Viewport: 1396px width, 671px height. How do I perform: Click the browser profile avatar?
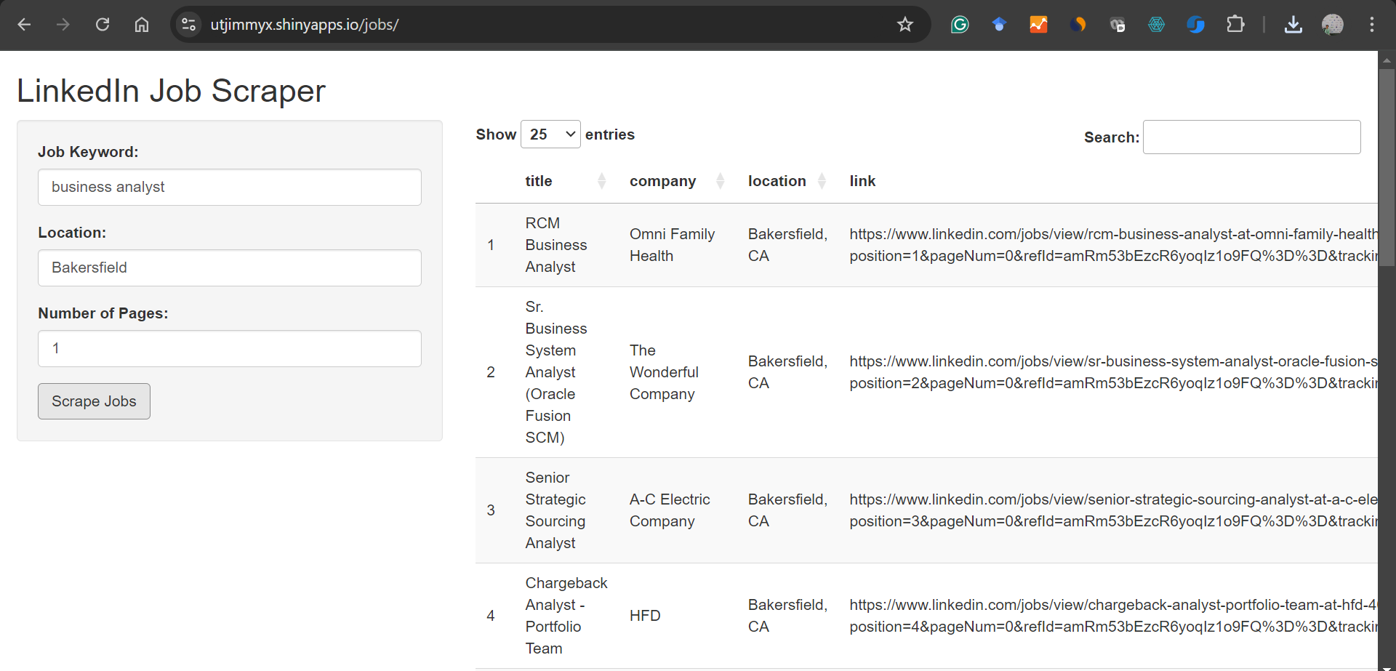pos(1333,24)
